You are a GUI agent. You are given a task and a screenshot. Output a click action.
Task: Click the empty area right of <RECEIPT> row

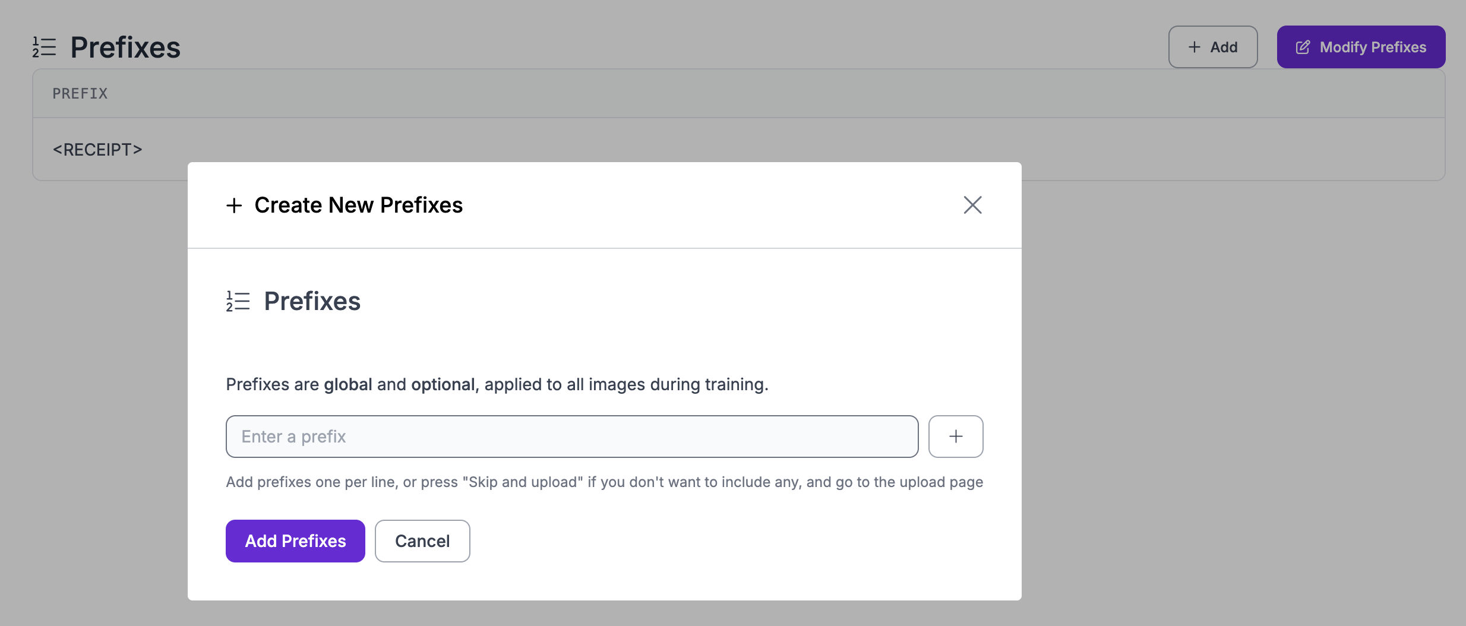[1188, 148]
